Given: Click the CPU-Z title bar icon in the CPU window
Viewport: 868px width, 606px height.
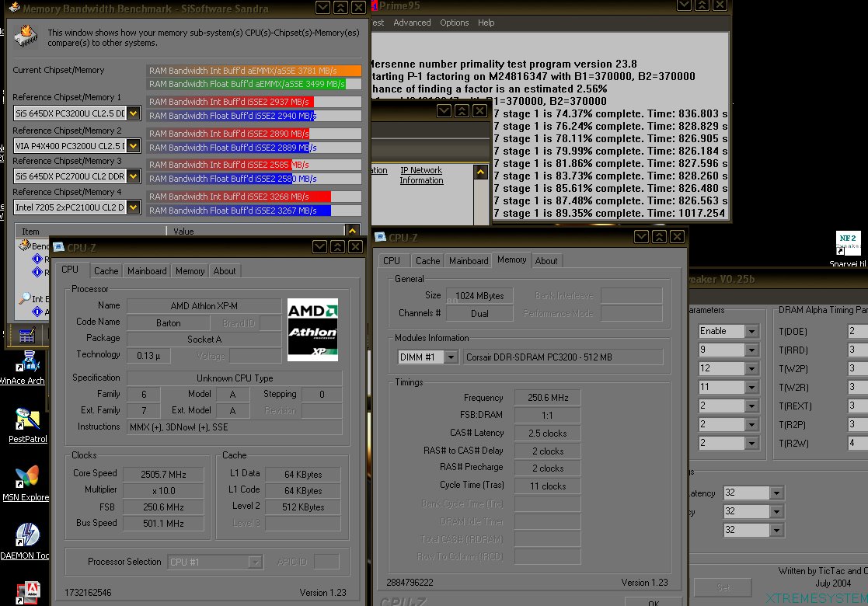Looking at the screenshot, I should coord(58,247).
